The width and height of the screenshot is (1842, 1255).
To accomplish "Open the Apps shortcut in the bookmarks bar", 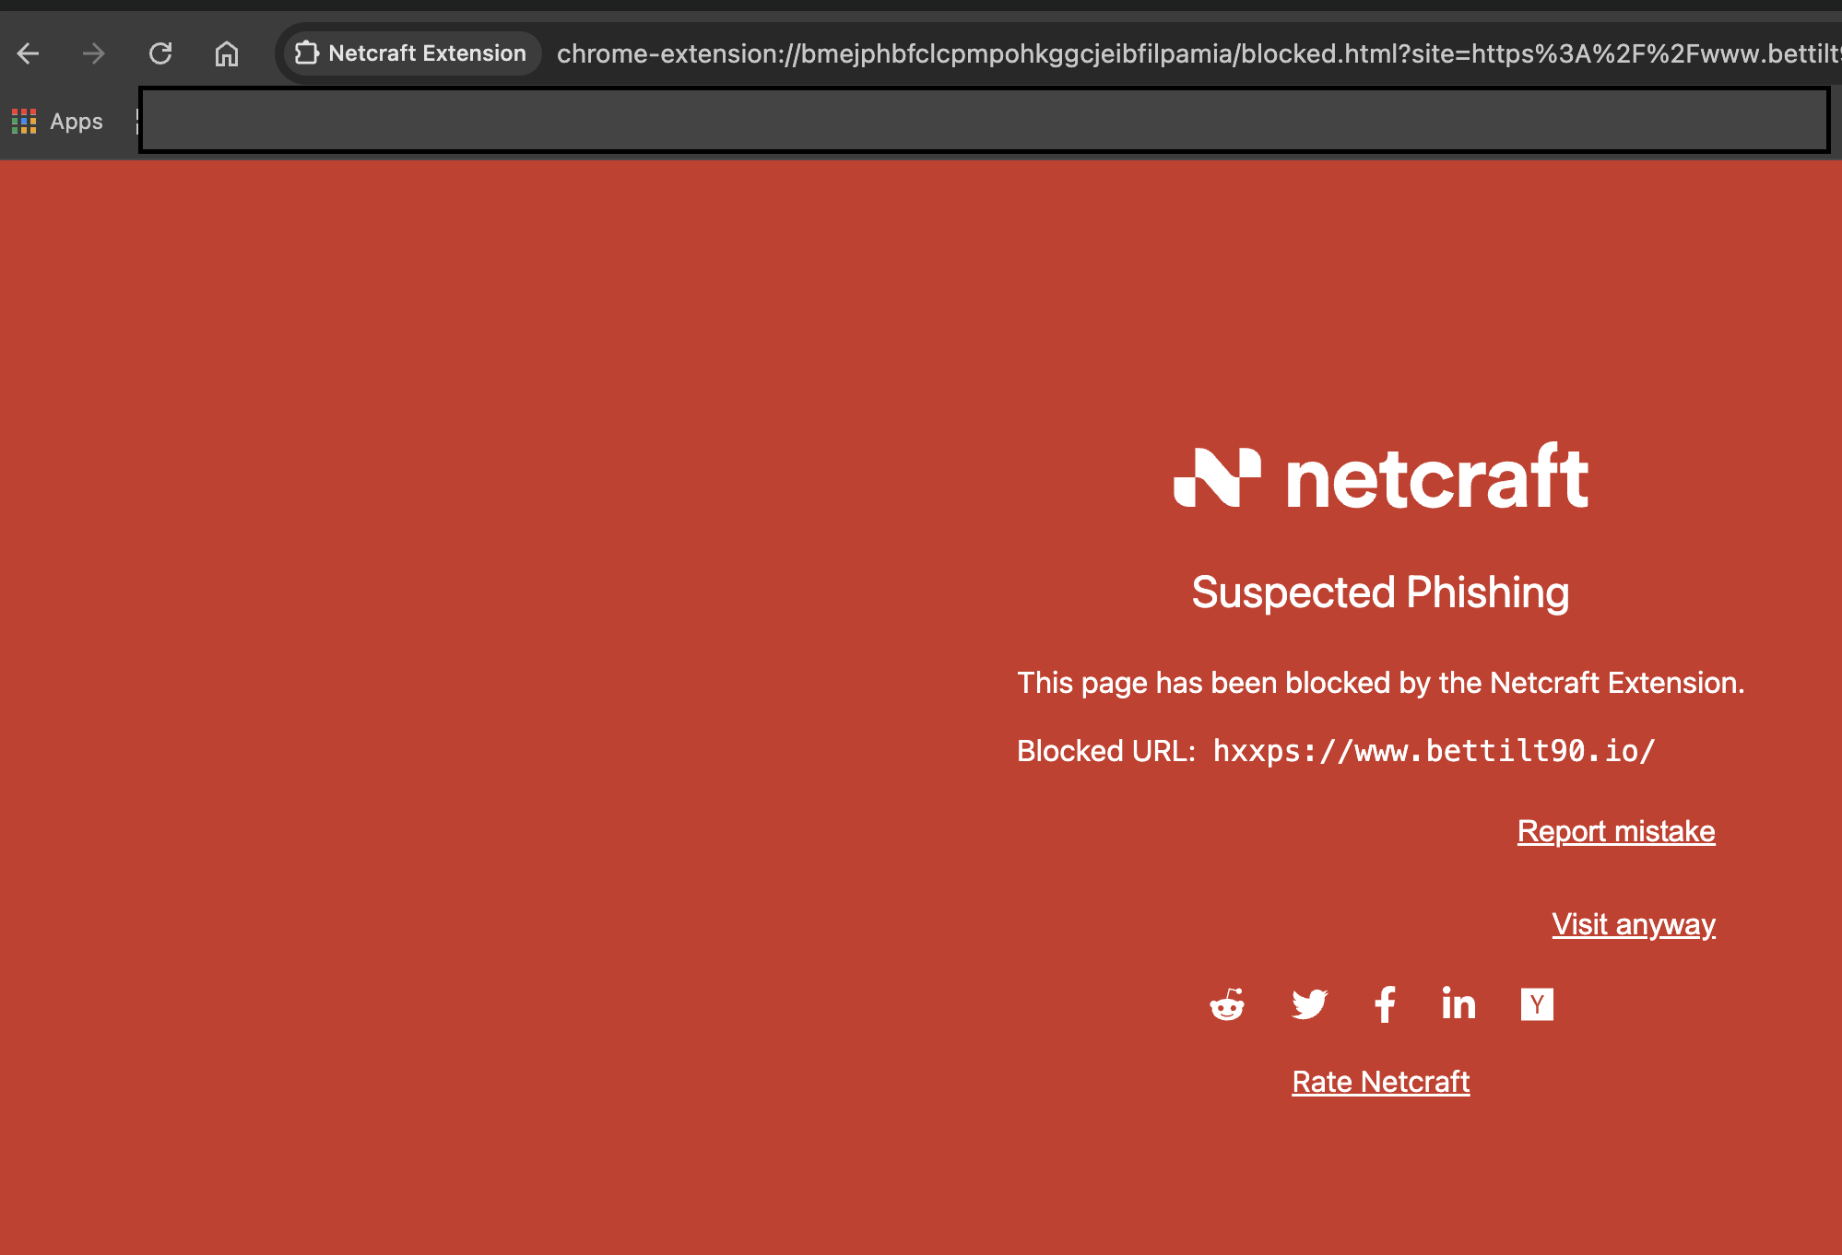I will click(57, 121).
